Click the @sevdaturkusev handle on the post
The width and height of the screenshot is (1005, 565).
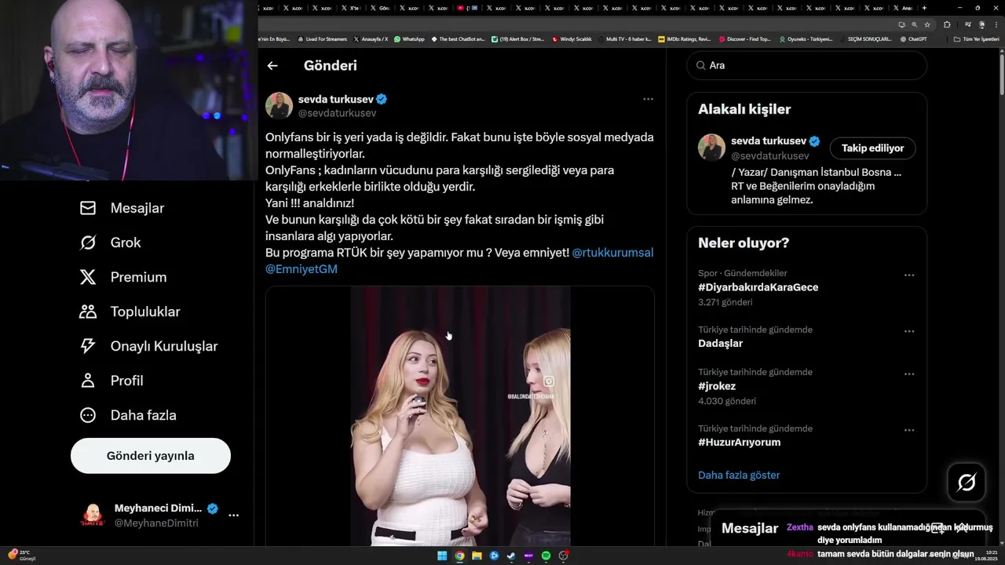coord(337,113)
